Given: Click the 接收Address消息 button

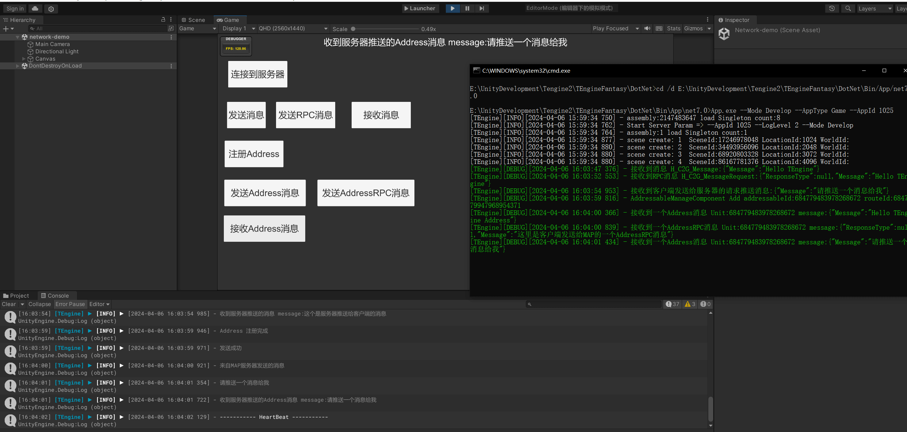Looking at the screenshot, I should (265, 229).
